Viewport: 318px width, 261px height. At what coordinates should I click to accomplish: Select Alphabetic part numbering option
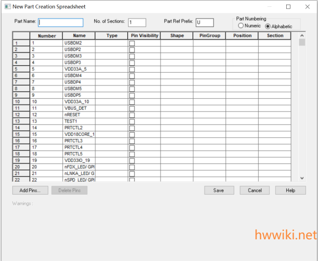tap(268, 26)
